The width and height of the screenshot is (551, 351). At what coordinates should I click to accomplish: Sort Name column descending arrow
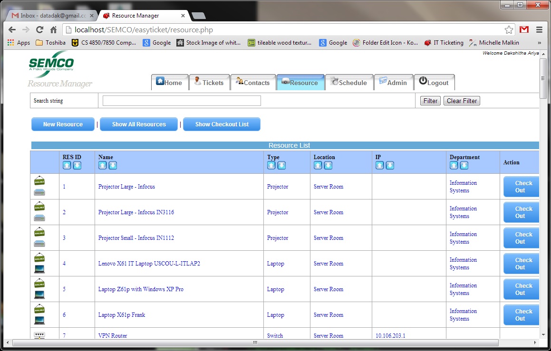click(113, 165)
